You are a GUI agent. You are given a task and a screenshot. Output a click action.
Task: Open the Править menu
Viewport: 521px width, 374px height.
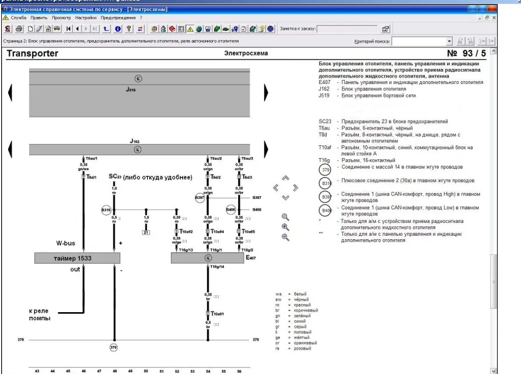pyautogui.click(x=39, y=18)
